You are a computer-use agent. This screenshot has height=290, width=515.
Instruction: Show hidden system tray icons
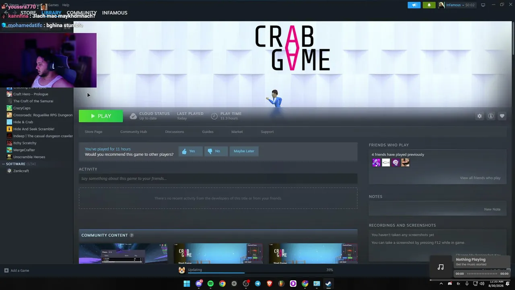tap(441, 284)
